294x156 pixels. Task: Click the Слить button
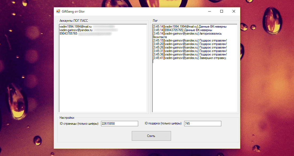[x=151, y=136]
